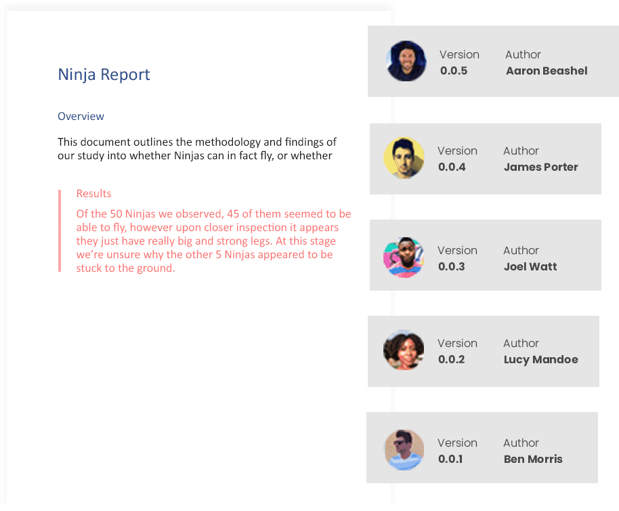Click the avatar beside James Porter
Screen dimensions: 619x511
[x=404, y=159]
